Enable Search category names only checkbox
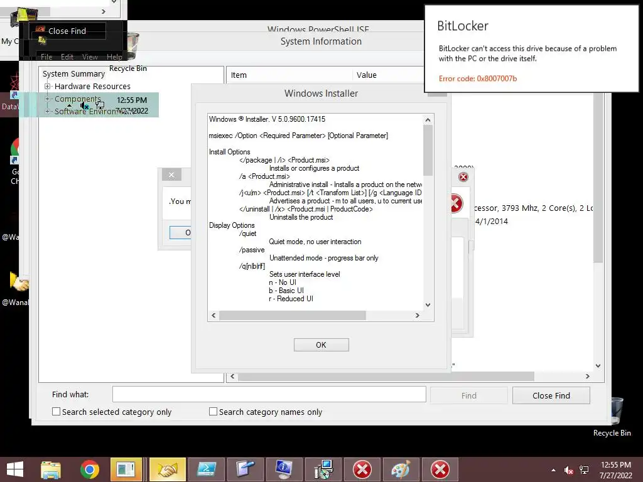Image resolution: width=643 pixels, height=482 pixels. [213, 412]
